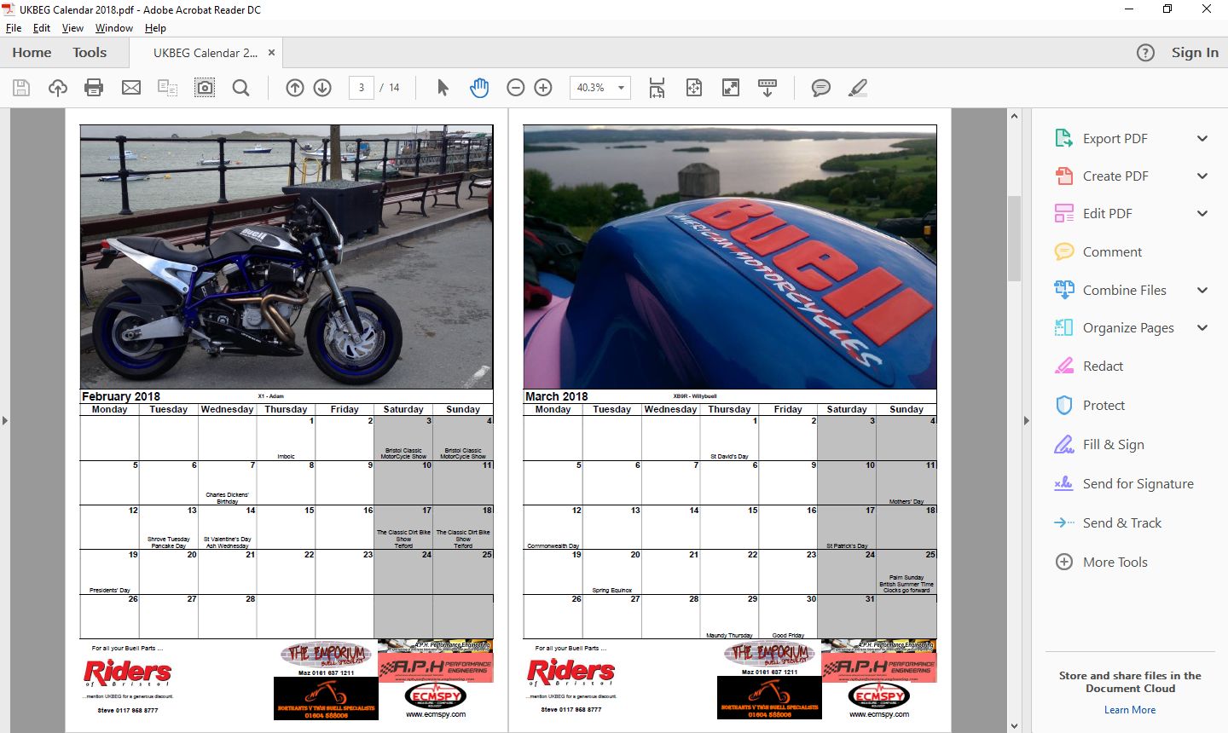Go to next page with down arrow
Viewport: 1228px width, 733px height.
pos(322,88)
